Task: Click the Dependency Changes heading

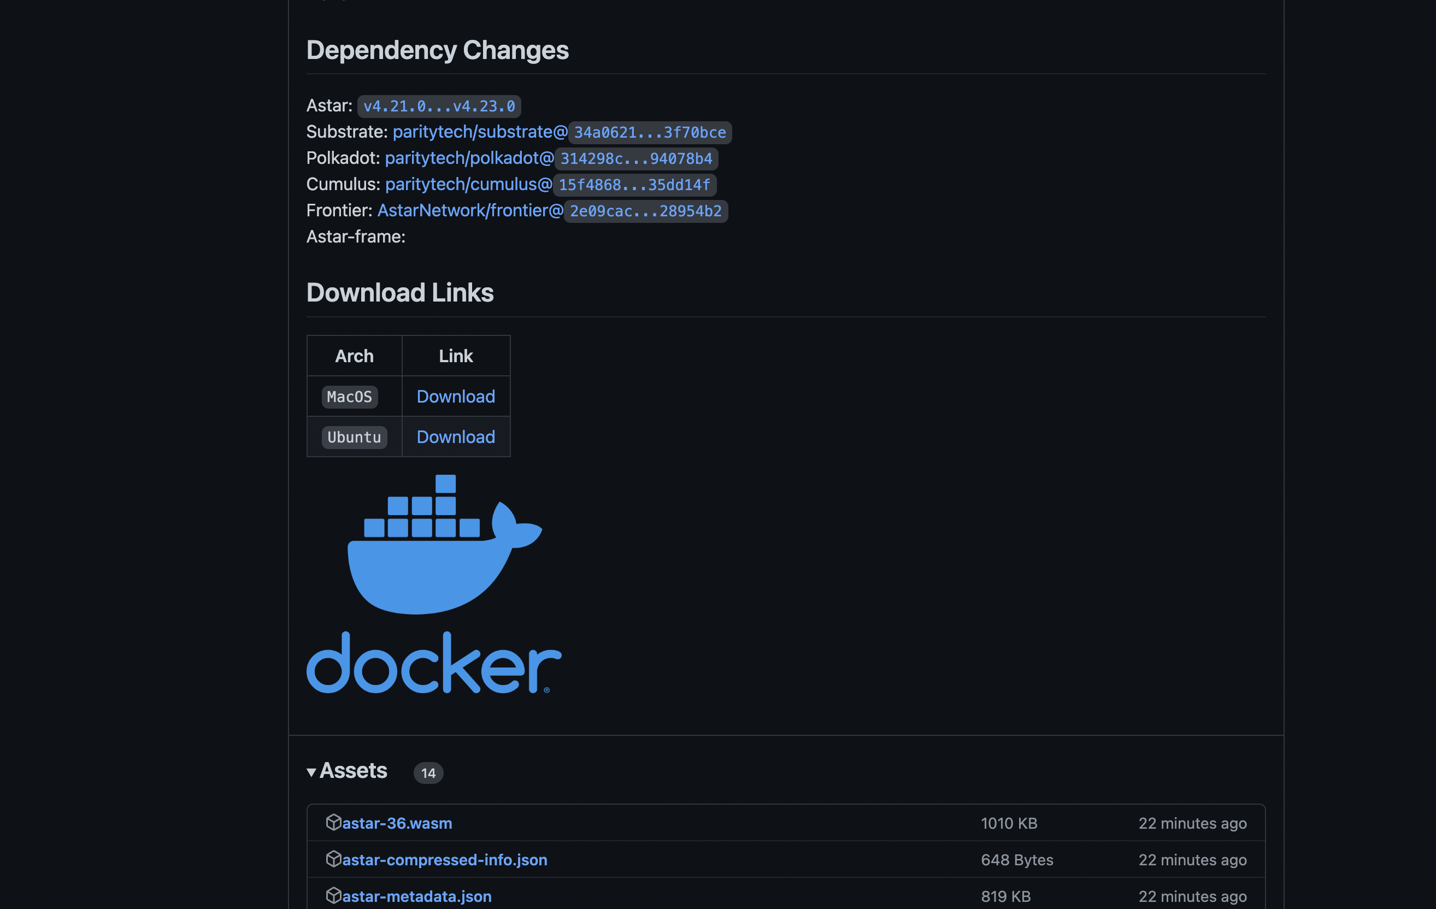Action: tap(437, 50)
